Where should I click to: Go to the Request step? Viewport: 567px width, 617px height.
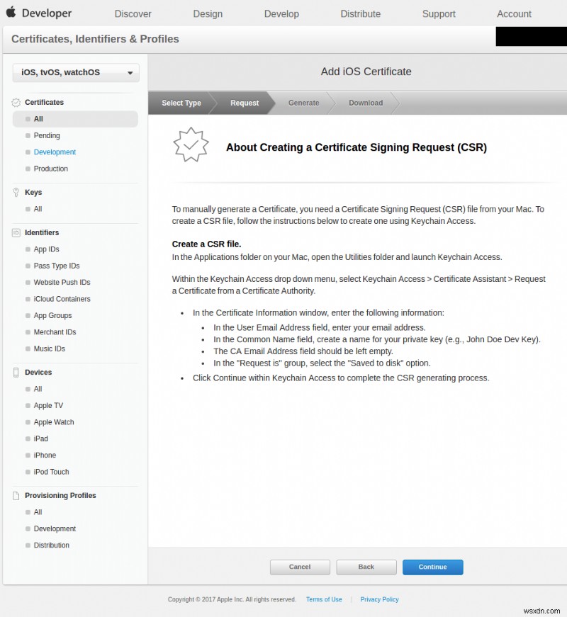click(245, 103)
